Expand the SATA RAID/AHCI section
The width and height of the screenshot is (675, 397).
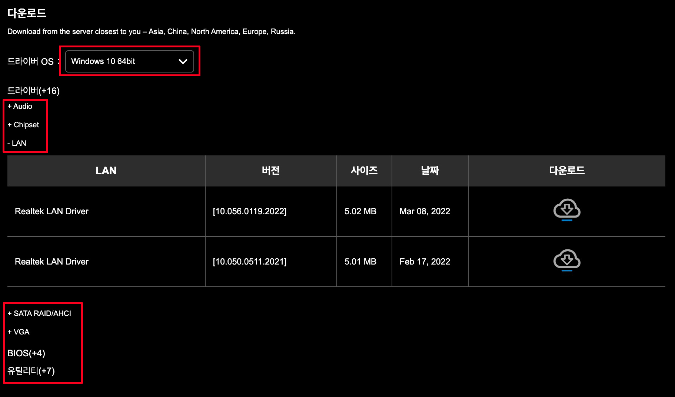pos(39,313)
